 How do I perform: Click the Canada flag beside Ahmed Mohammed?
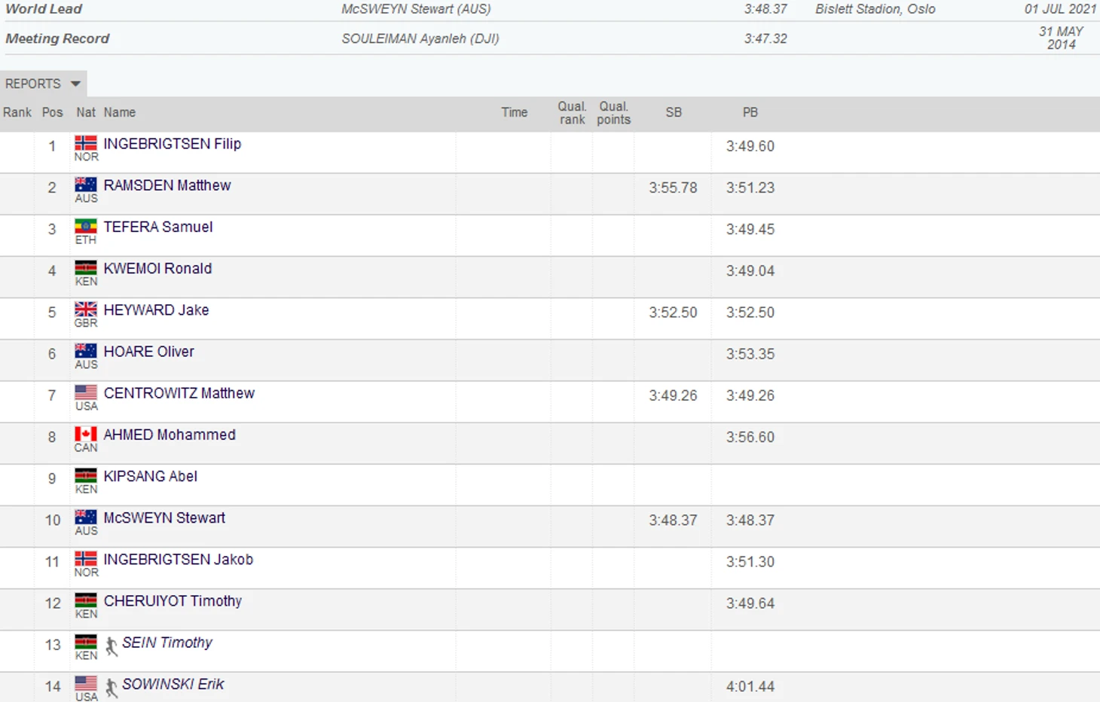click(x=85, y=434)
